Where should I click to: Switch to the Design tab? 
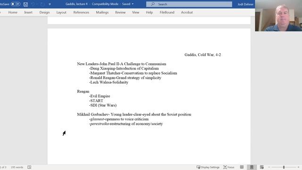coord(44,12)
